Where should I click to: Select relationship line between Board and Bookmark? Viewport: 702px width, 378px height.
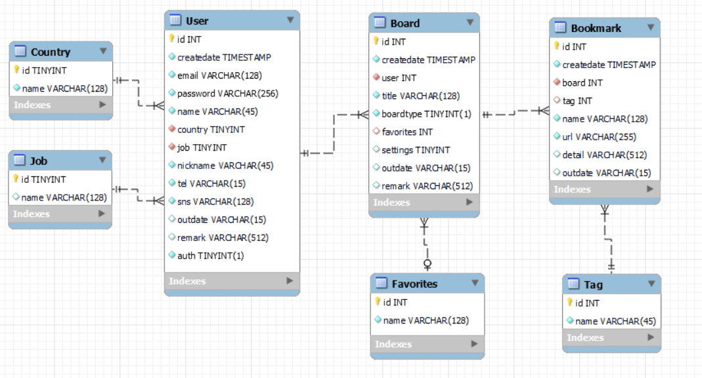click(515, 113)
